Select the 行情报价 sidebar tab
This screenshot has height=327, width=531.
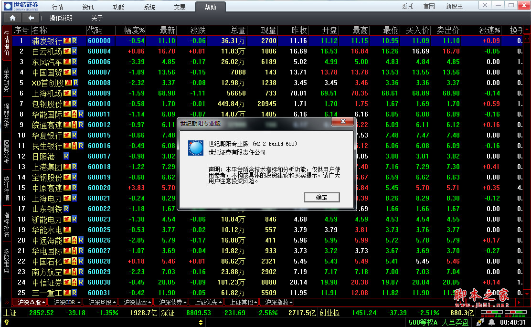click(6, 43)
